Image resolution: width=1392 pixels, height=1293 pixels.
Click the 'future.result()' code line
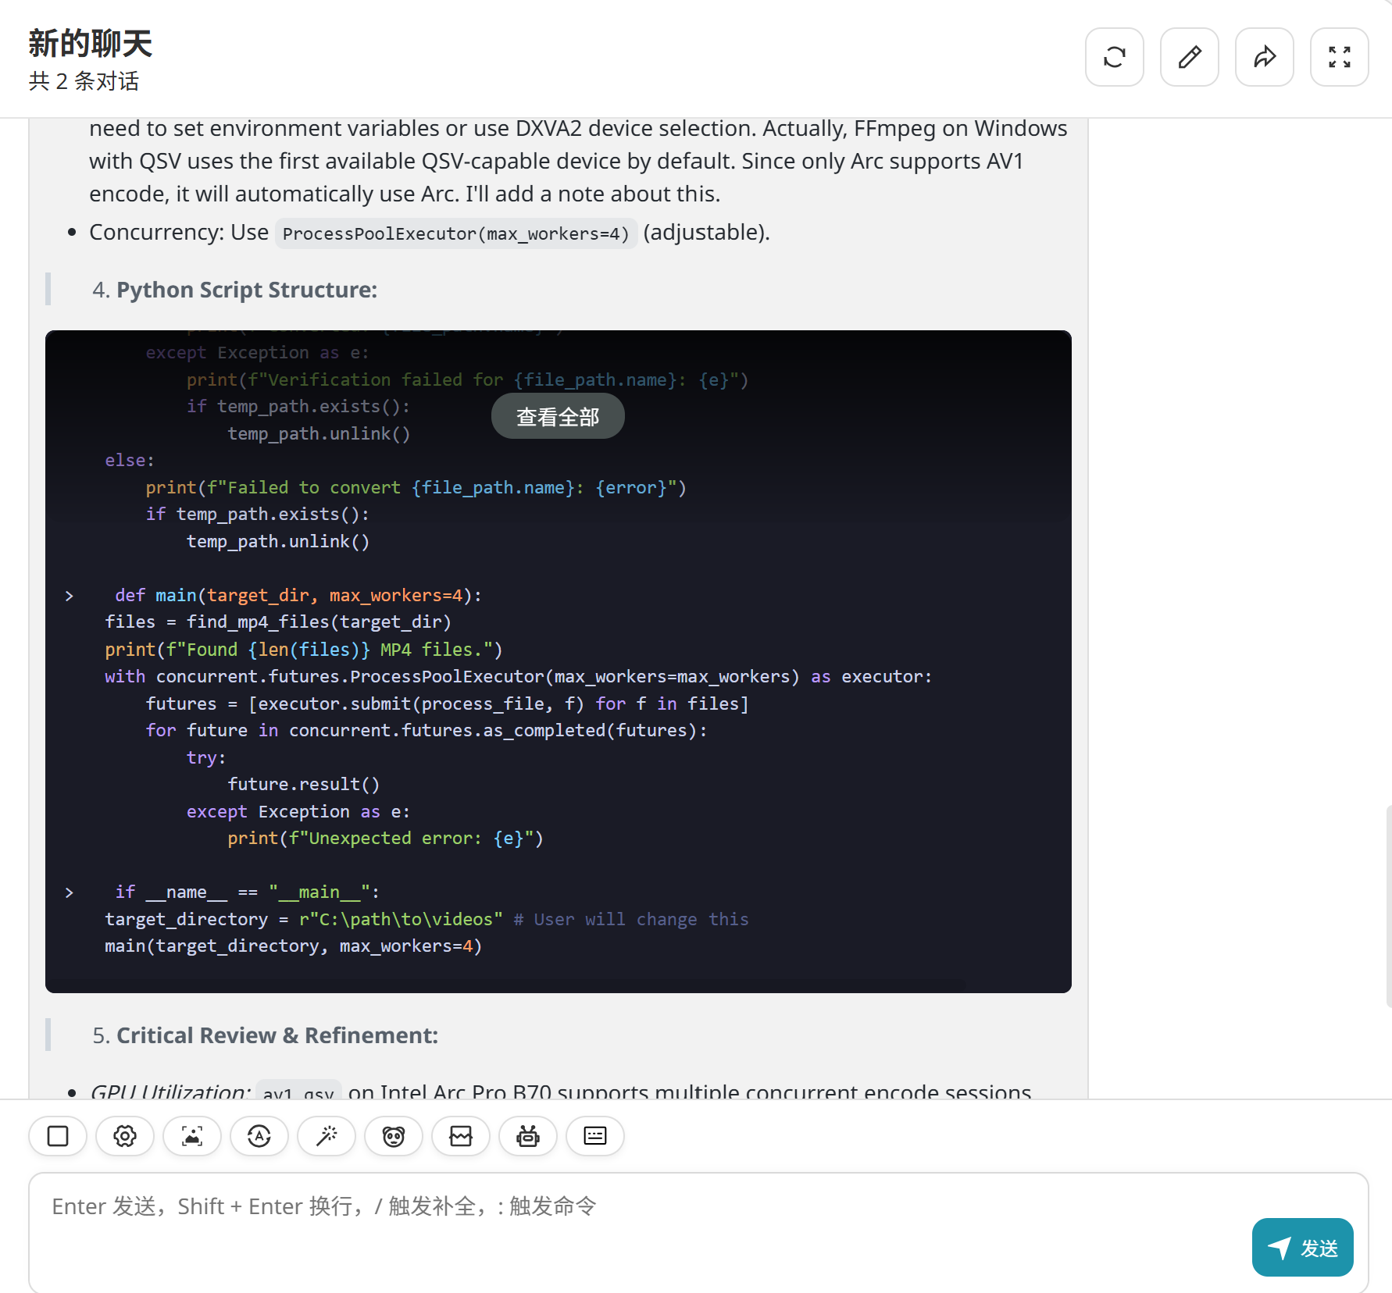[304, 785]
